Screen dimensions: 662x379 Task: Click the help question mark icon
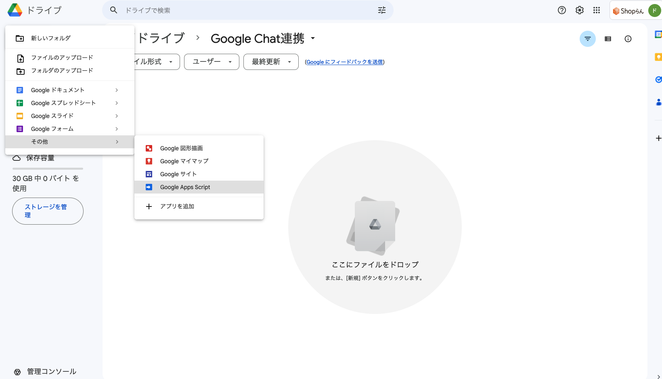coord(562,11)
